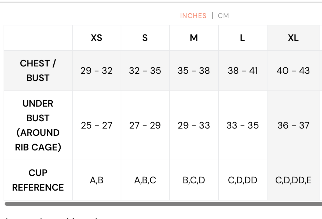
Task: Click the S under bust value 27 - 29
Action: [x=145, y=125]
